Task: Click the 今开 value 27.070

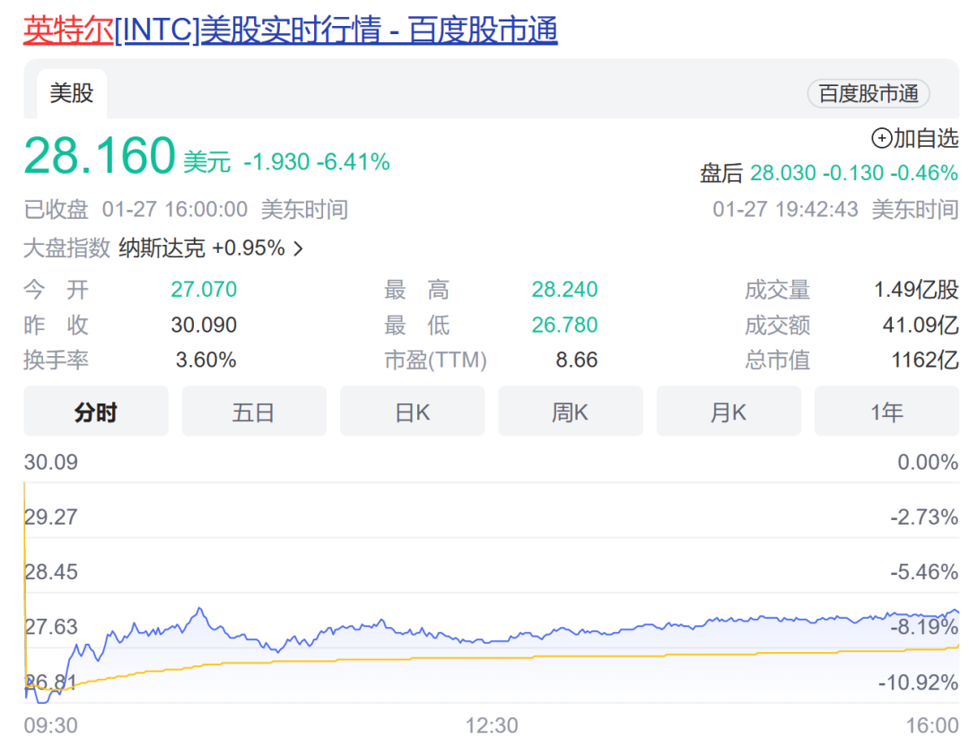Action: point(204,289)
